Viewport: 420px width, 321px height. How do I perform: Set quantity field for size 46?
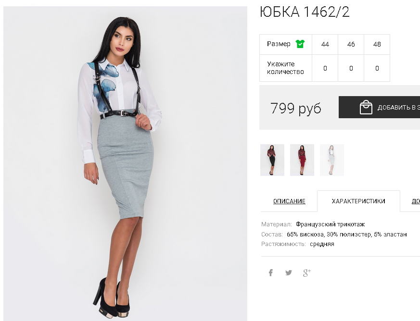[x=351, y=68]
